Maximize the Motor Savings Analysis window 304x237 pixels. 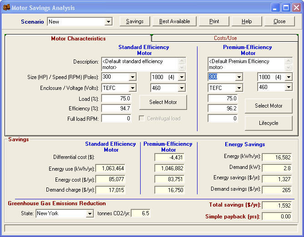[286, 8]
